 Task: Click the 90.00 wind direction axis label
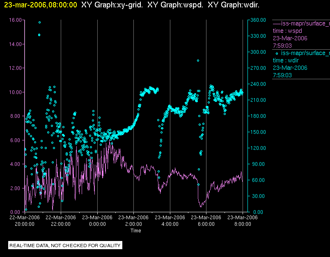click(x=259, y=164)
